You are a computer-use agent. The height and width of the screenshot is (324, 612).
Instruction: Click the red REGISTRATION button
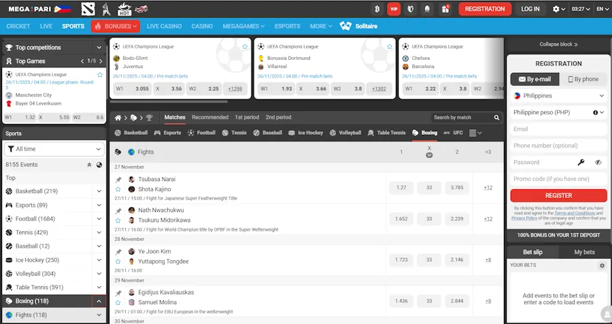[x=485, y=9]
